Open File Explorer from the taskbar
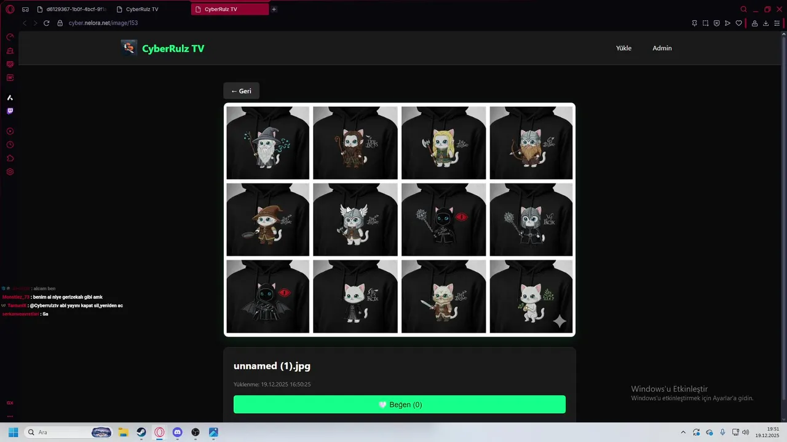 tap(123, 432)
